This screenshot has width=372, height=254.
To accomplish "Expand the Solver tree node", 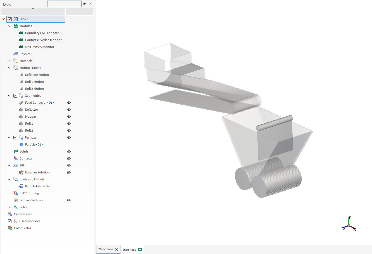I will (x=9, y=207).
